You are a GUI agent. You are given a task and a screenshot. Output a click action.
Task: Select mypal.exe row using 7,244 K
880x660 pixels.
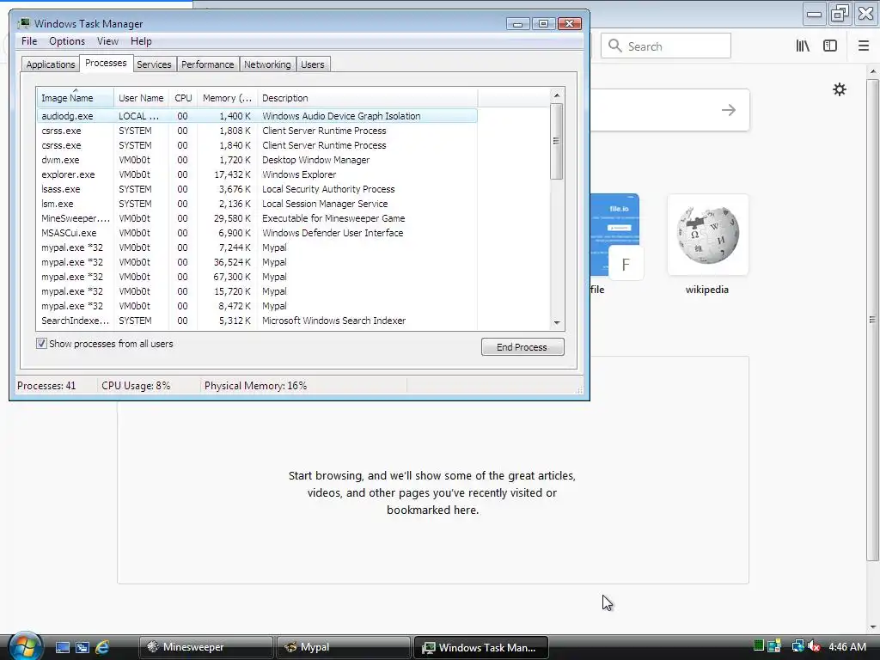pyautogui.click(x=257, y=247)
